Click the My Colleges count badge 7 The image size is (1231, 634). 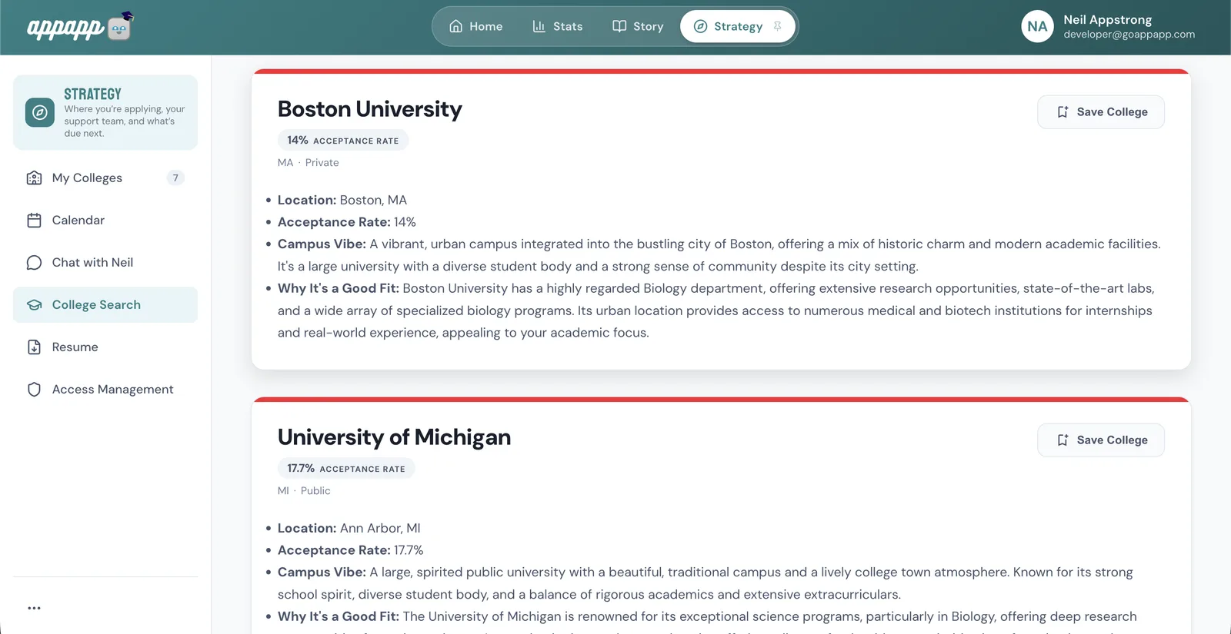[175, 178]
